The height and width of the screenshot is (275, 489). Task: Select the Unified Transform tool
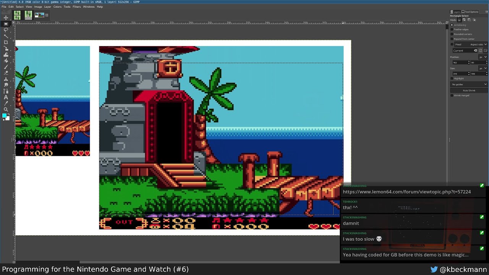6,48
